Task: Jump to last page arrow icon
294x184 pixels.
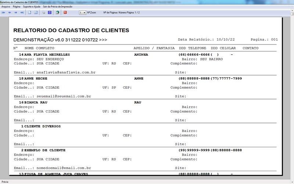Action: click(22, 13)
